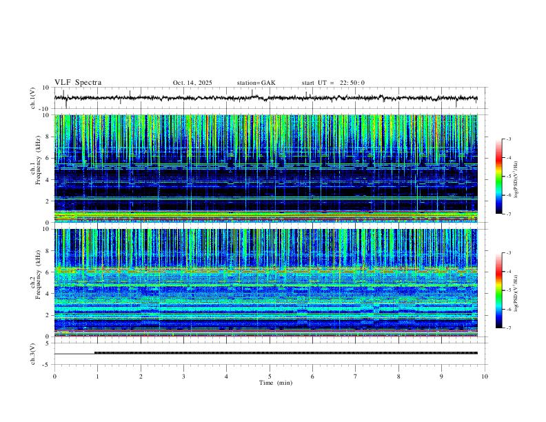Click the "ch.1(V)" waveform axis label
This screenshot has width=546, height=422.
[33, 98]
